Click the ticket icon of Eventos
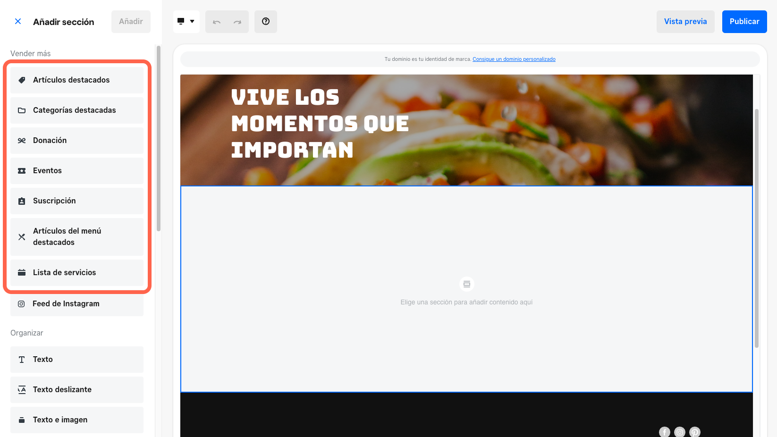This screenshot has height=437, width=777. tap(22, 171)
